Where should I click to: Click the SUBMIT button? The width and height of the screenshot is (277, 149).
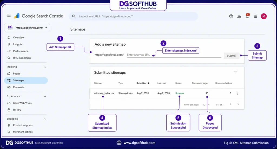coord(232,56)
